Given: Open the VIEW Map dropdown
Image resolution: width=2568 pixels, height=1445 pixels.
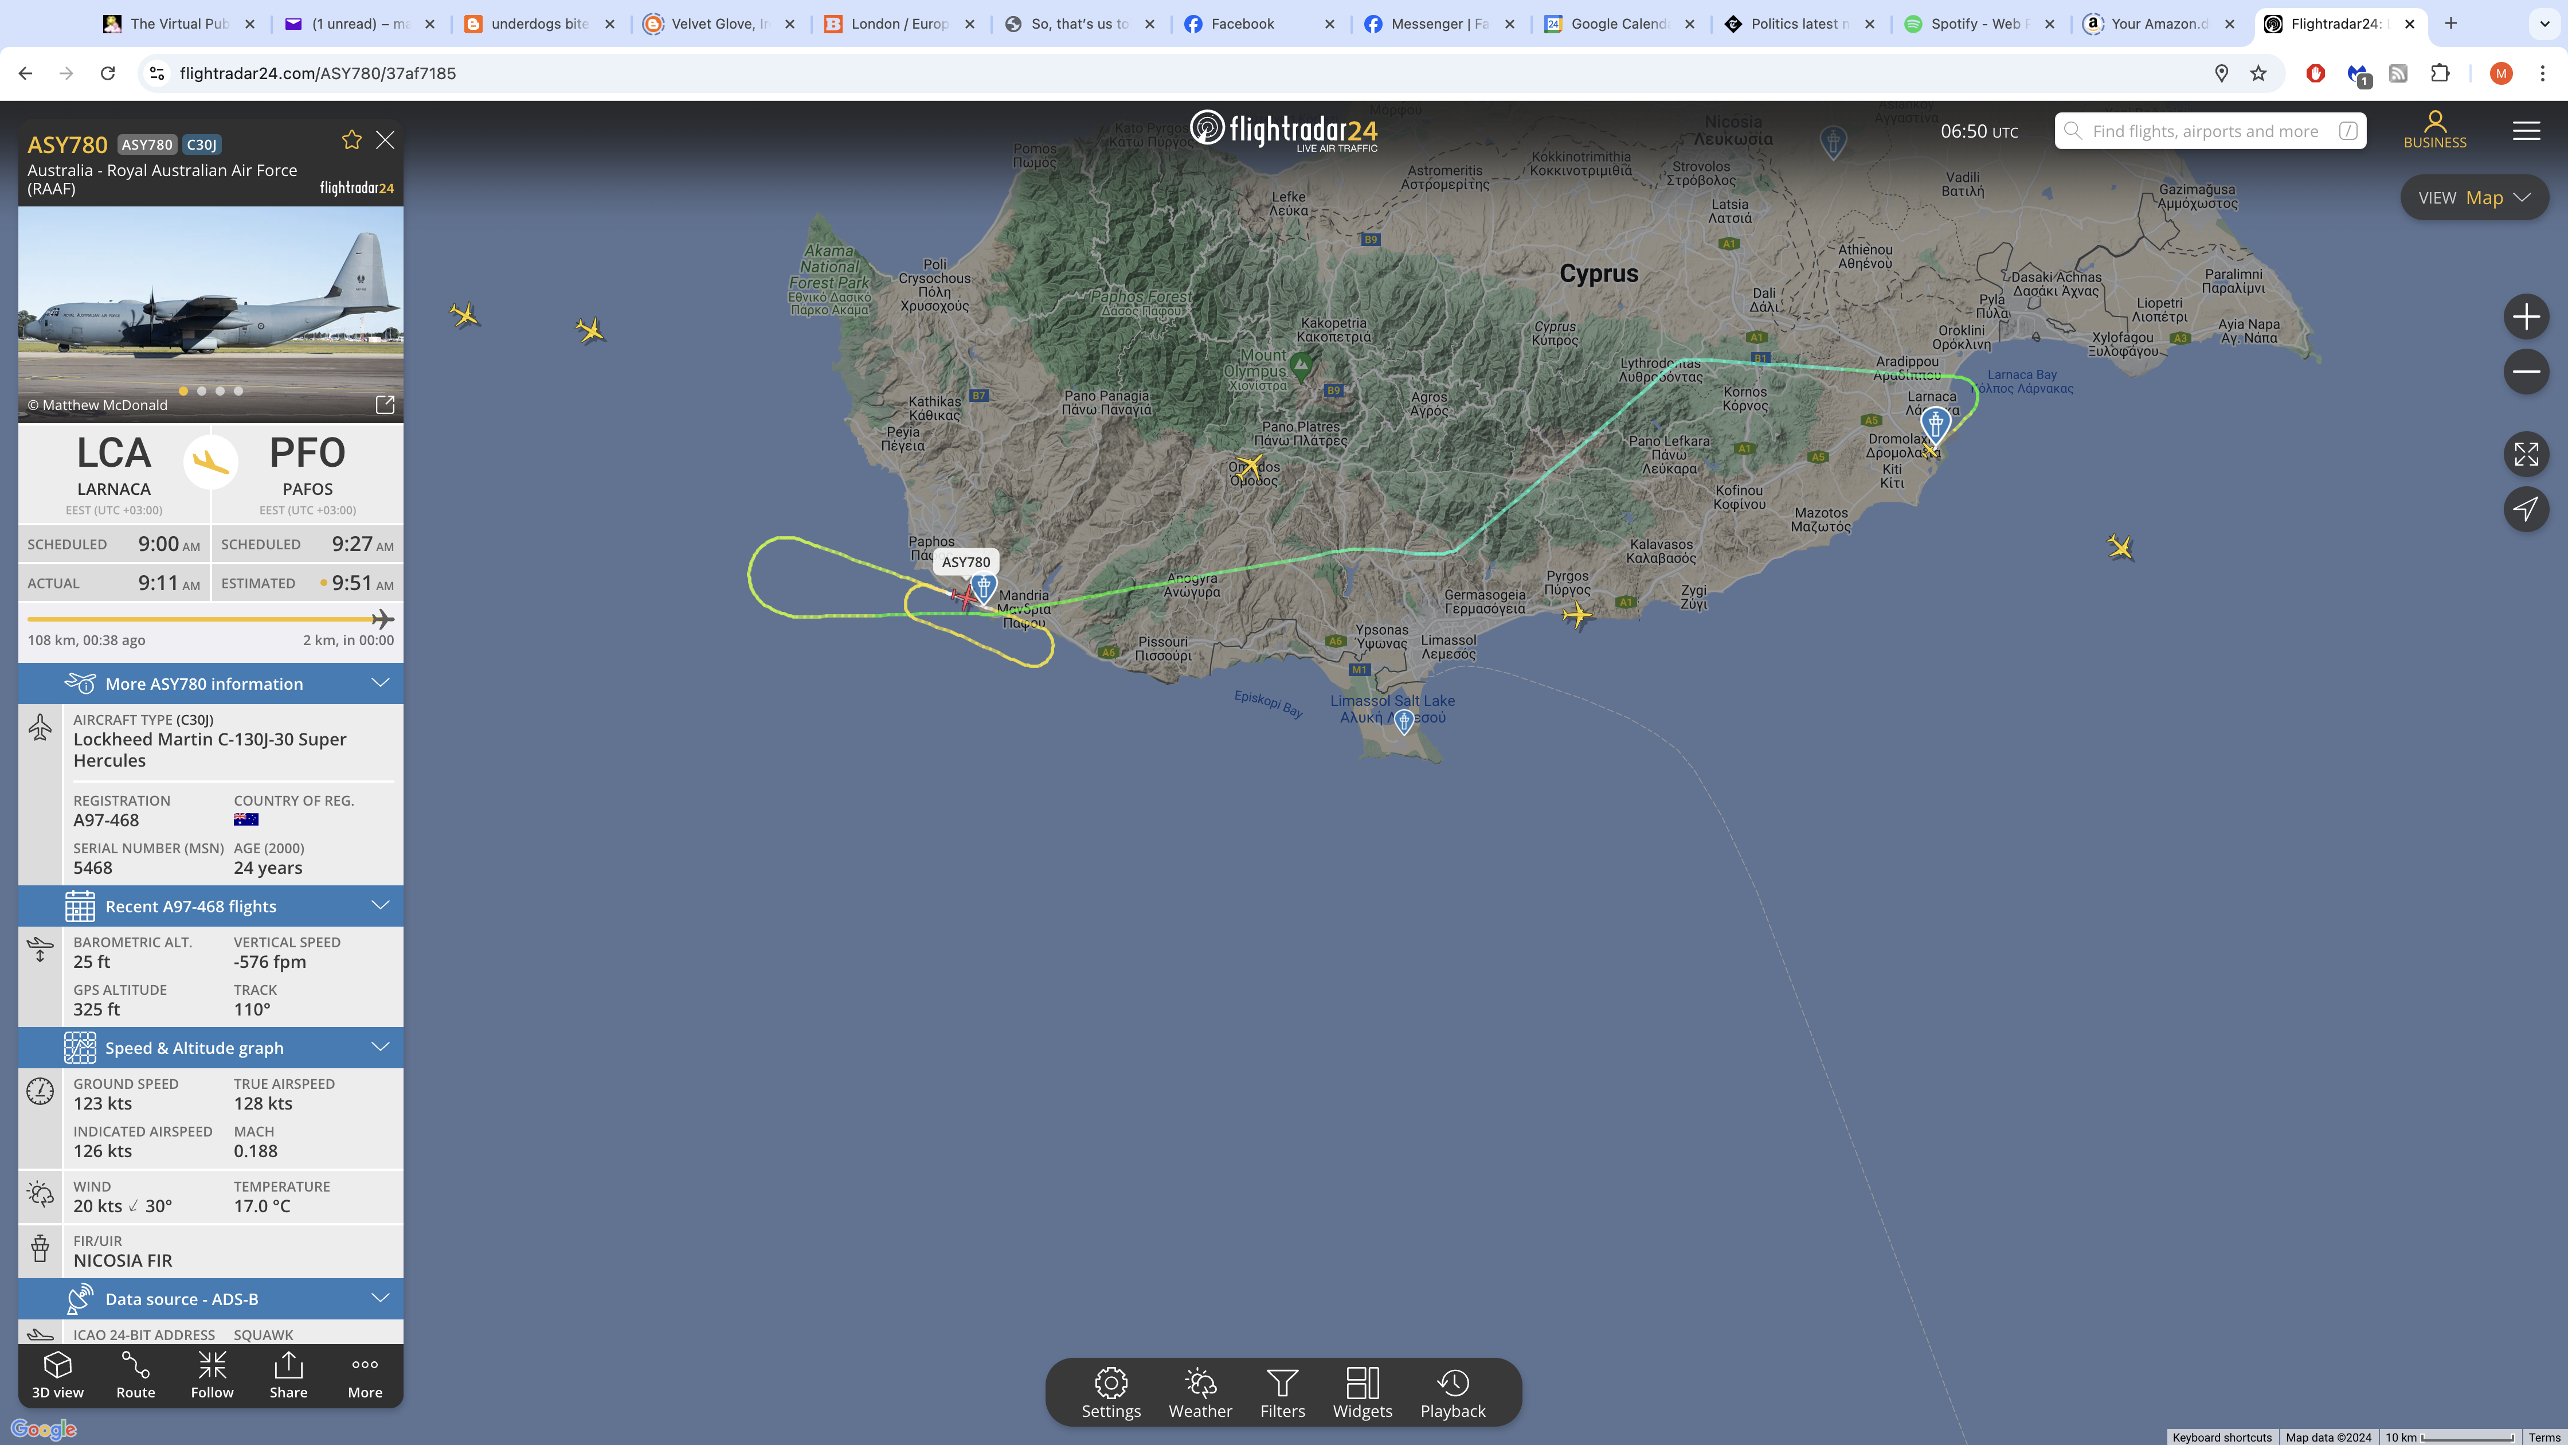Looking at the screenshot, I should point(2475,197).
